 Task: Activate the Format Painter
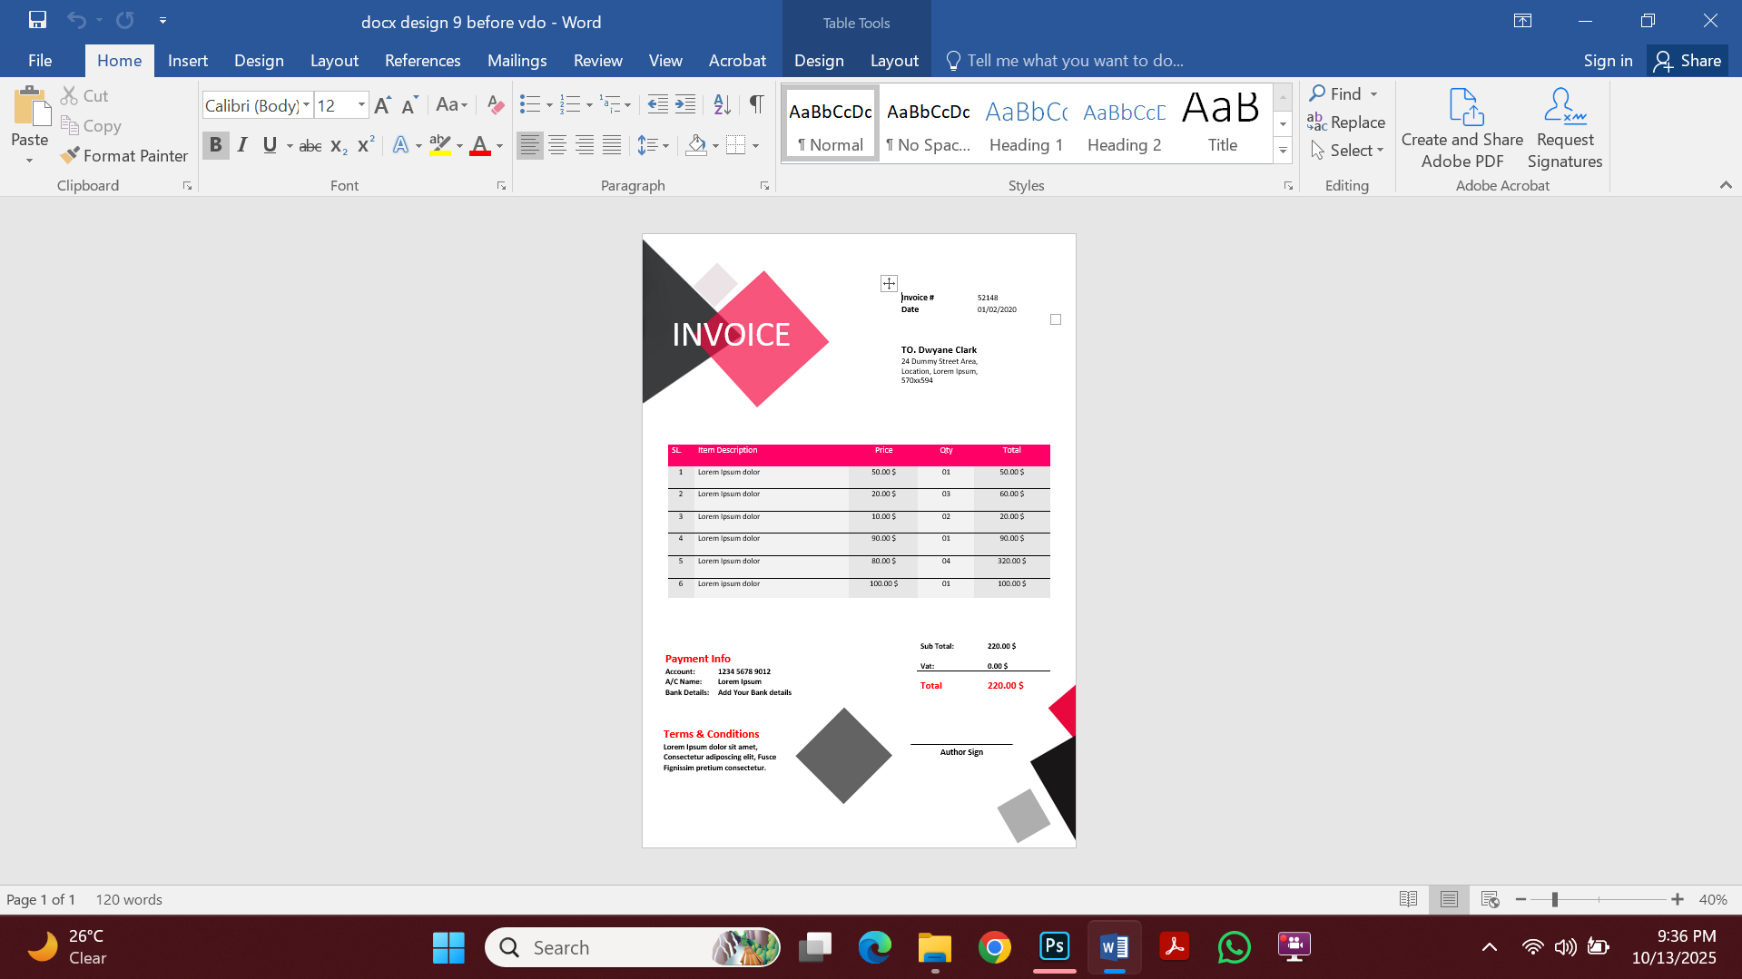pyautogui.click(x=123, y=155)
